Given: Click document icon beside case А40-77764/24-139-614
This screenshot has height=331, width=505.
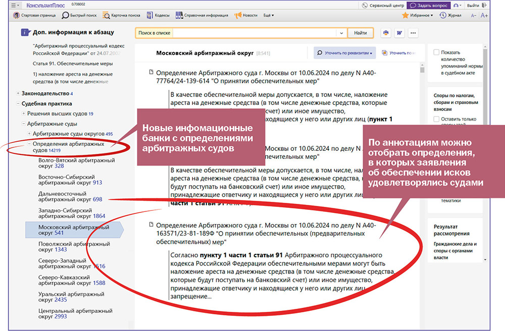Looking at the screenshot, I should pos(151,72).
